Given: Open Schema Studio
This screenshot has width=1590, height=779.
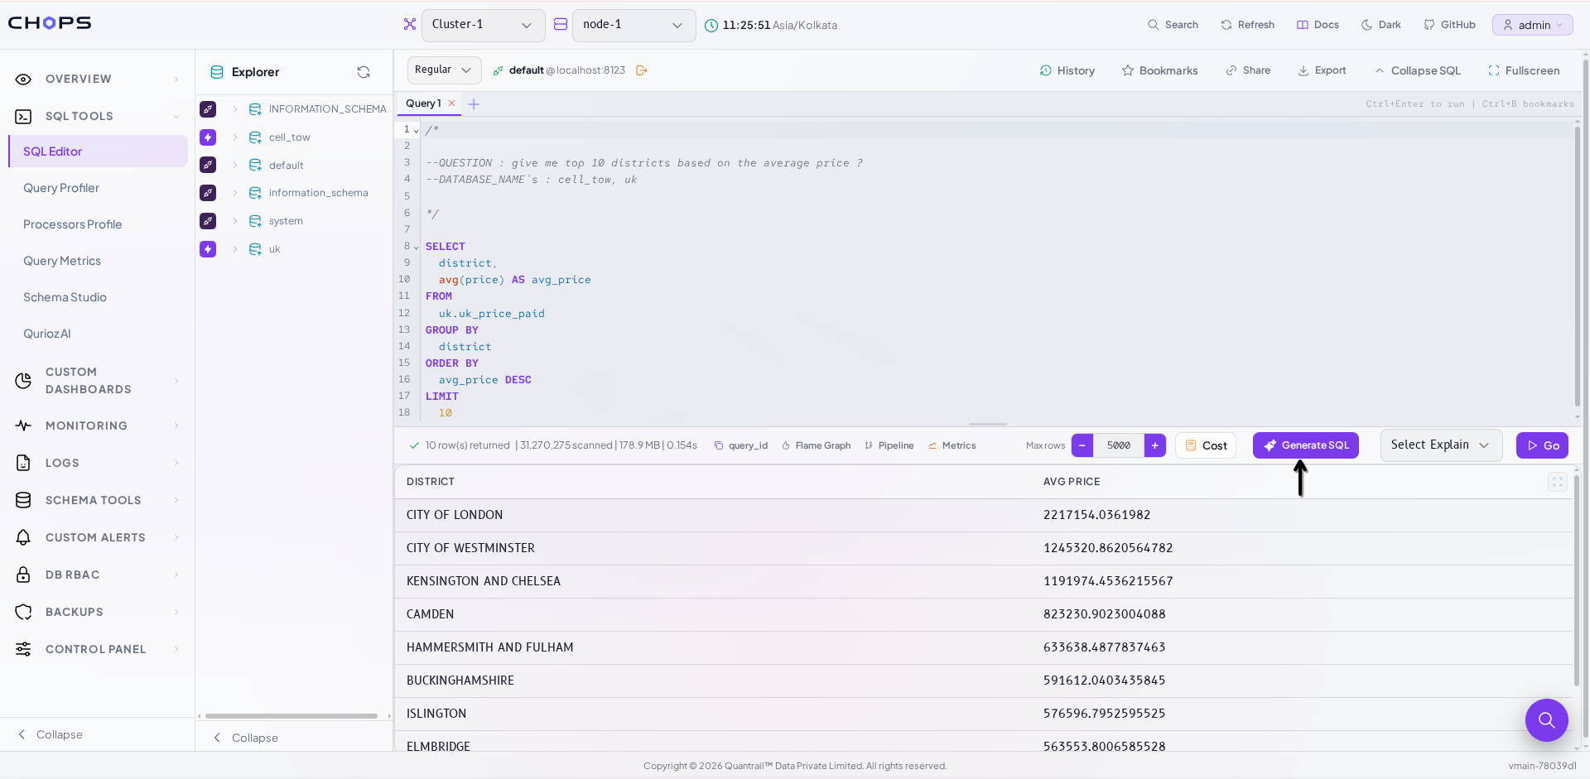Looking at the screenshot, I should 65,297.
